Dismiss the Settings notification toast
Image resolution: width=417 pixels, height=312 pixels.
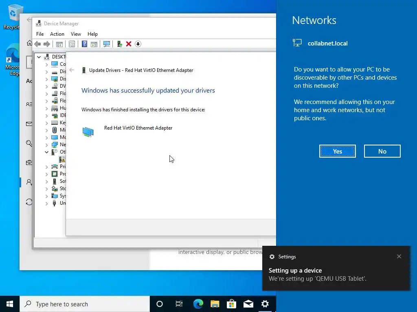click(399, 256)
